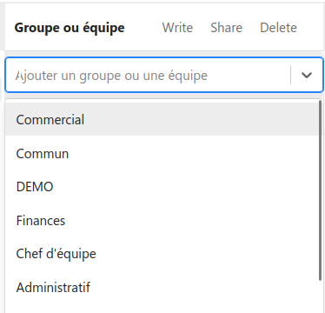Select the Commercial group option
Viewport: 325px width, 313px height.
click(162, 119)
